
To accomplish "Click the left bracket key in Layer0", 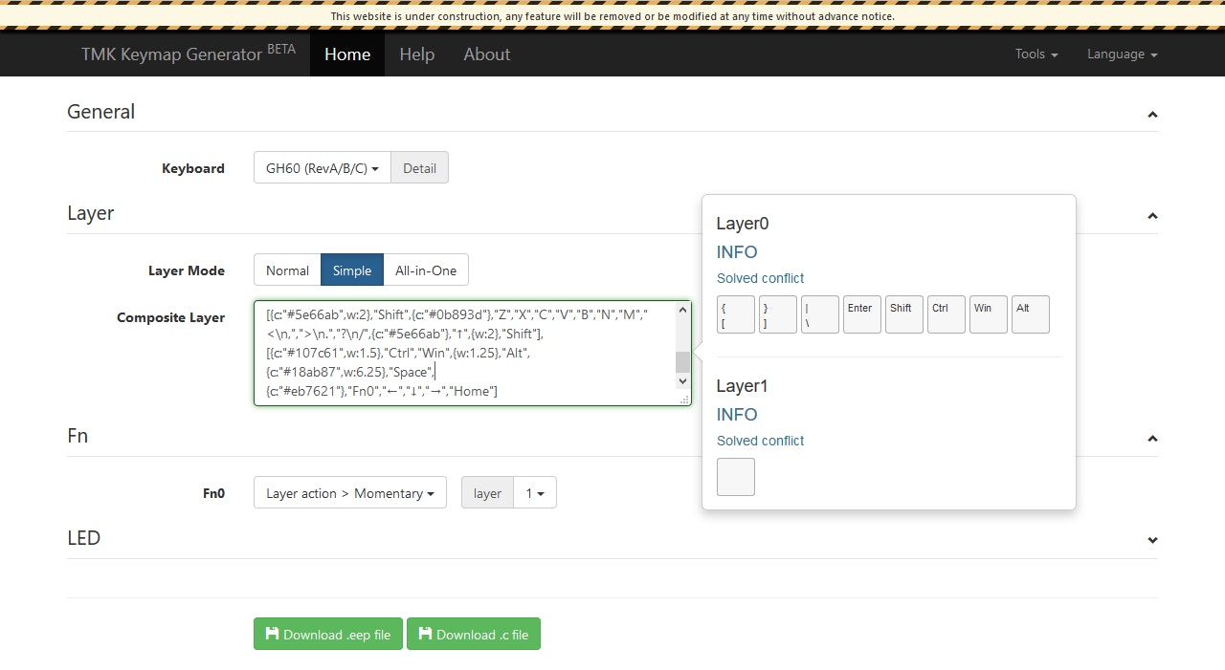I will pos(735,314).
